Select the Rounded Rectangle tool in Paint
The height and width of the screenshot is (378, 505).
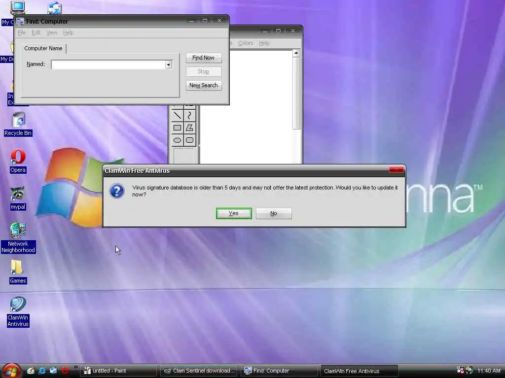(190, 140)
